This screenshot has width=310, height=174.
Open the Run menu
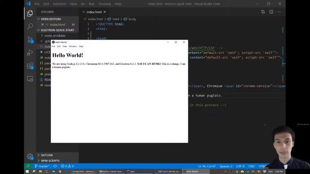(x=92, y=4)
